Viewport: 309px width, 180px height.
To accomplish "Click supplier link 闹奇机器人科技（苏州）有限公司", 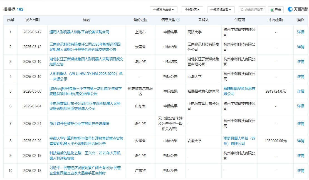I will (239, 141).
